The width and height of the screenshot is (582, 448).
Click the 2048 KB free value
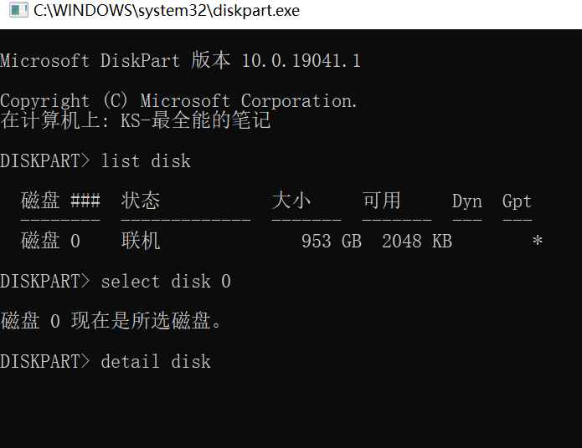coord(417,241)
